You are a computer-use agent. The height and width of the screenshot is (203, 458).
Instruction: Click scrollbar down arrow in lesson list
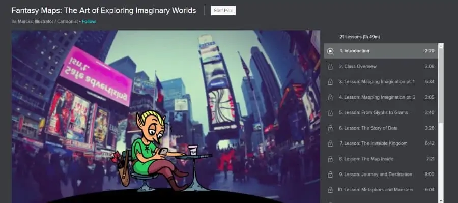441,201
